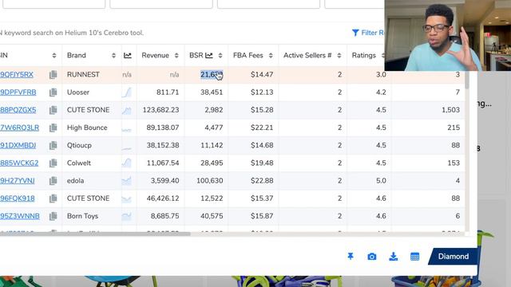This screenshot has height=287, width=511.
Task: Click the Diamond plan badge
Action: pos(453,257)
